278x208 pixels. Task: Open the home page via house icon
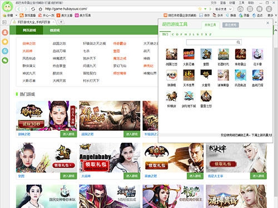click(x=41, y=9)
